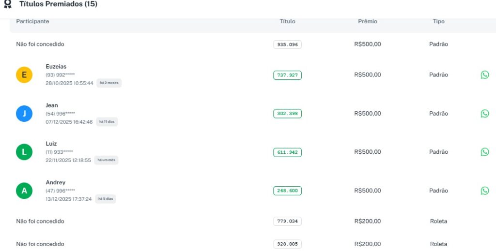Click the 'há 2 meses' time tag
496x251 pixels.
pyautogui.click(x=109, y=83)
